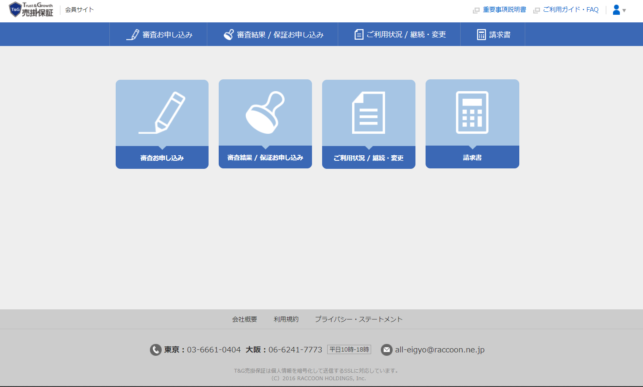Click external-link icon beside 重要事項説明書
Viewport: 643px width, 387px height.
click(476, 10)
